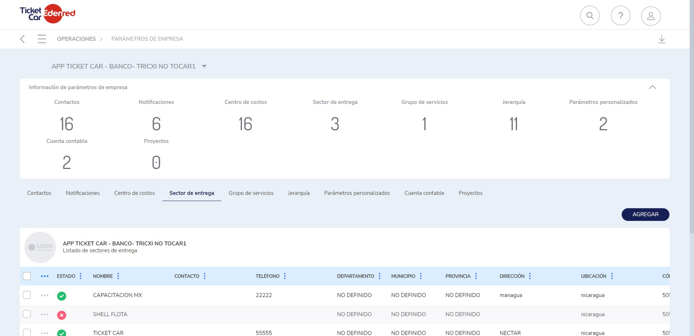Viewport: 694px width, 336px height.
Task: Click the Contactos count 16
Action: 67,124
